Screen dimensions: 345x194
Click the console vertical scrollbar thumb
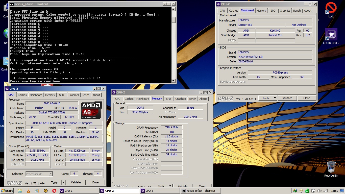pyautogui.click(x=173, y=20)
